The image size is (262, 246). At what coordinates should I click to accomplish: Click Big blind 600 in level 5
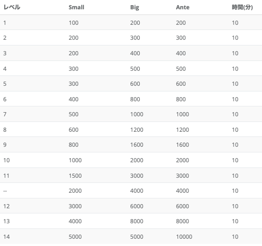(135, 84)
